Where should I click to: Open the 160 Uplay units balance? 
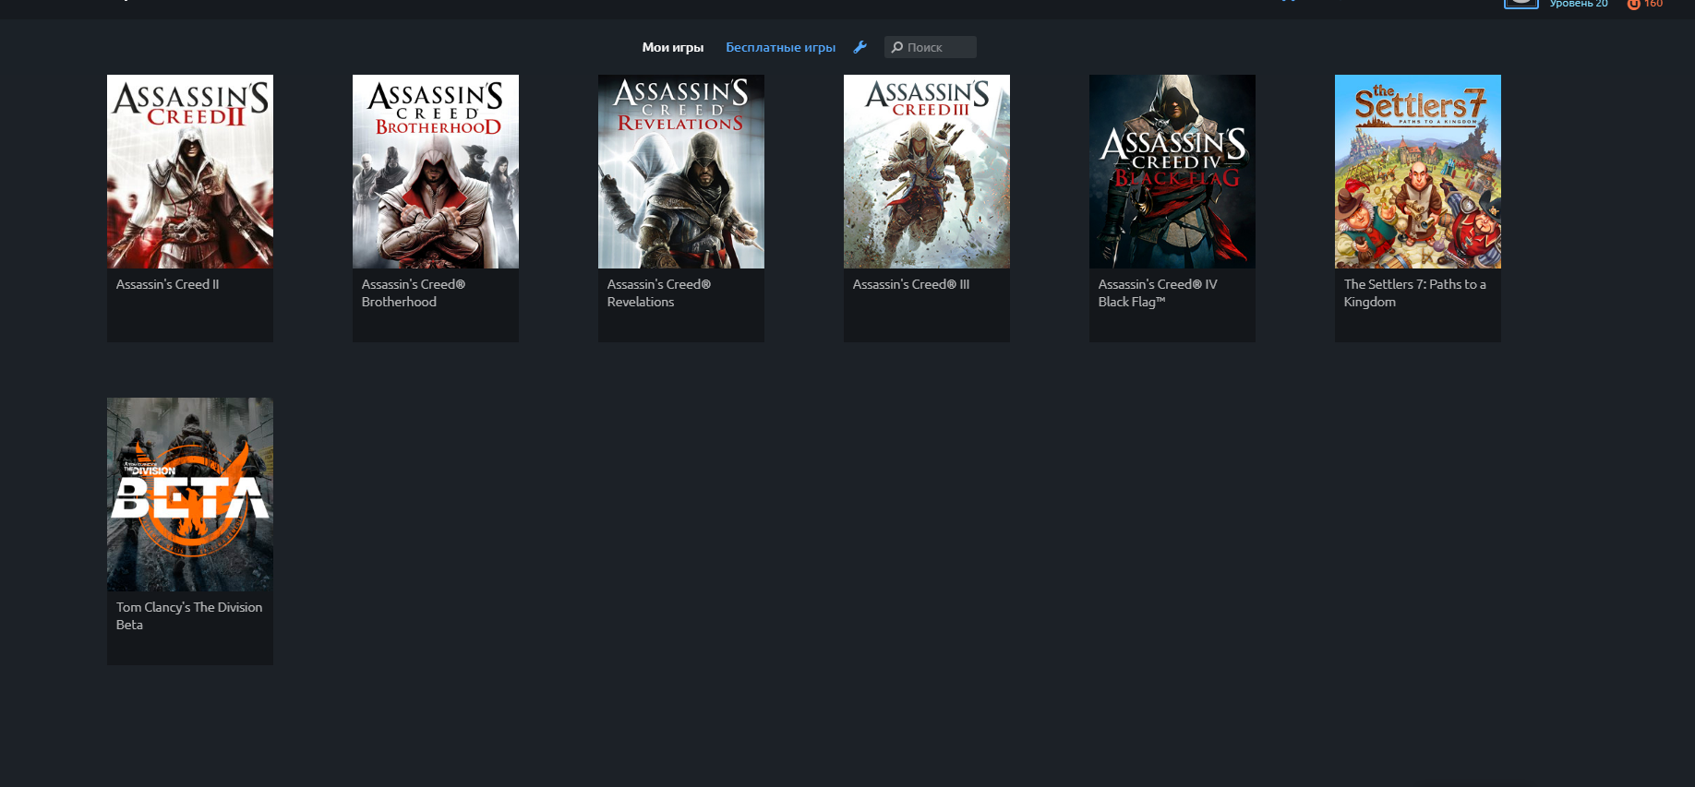pos(1645,4)
